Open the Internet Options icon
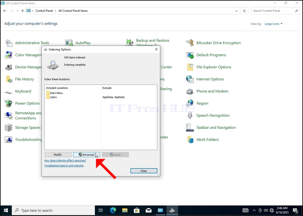The height and width of the screenshot is (216, 303). click(x=190, y=79)
